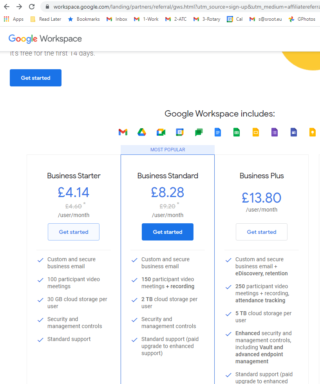Image resolution: width=320 pixels, height=384 pixels.
Task: Click '150 participant video meetings + recording'
Action: point(168,283)
